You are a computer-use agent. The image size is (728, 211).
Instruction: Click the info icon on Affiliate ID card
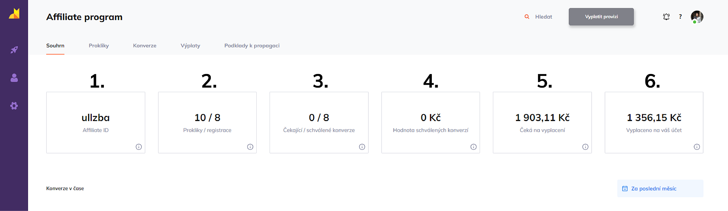[139, 147]
